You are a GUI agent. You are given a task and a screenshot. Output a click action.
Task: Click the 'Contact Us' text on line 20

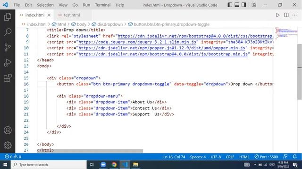click(145, 108)
